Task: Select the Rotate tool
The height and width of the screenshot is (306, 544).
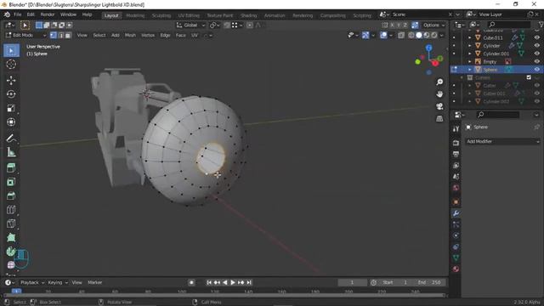Action: click(x=11, y=94)
